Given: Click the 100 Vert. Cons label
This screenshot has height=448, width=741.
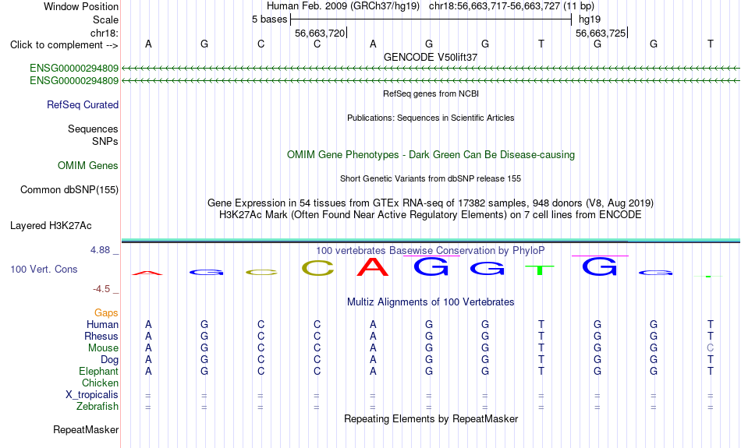Looking at the screenshot, I should [44, 269].
